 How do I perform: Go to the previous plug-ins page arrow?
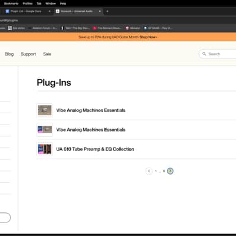149,171
